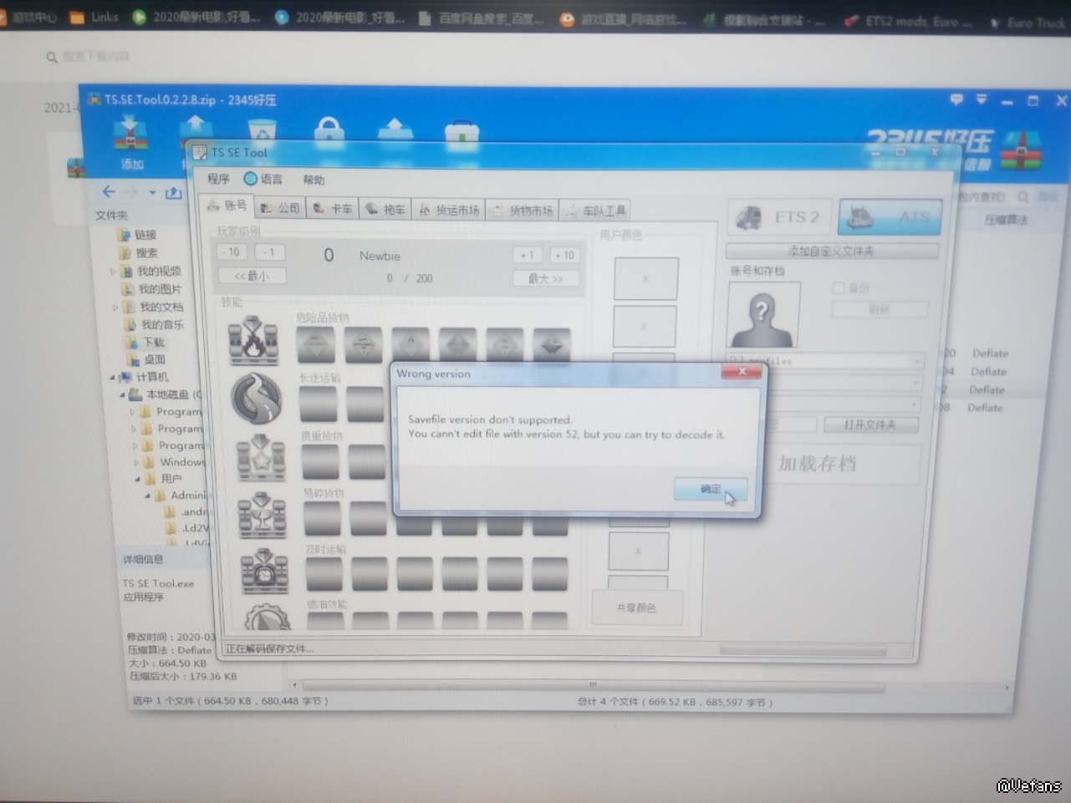The image size is (1071, 803).
Task: Toggle first 危险品货物 ADR class icon
Action: coord(316,344)
